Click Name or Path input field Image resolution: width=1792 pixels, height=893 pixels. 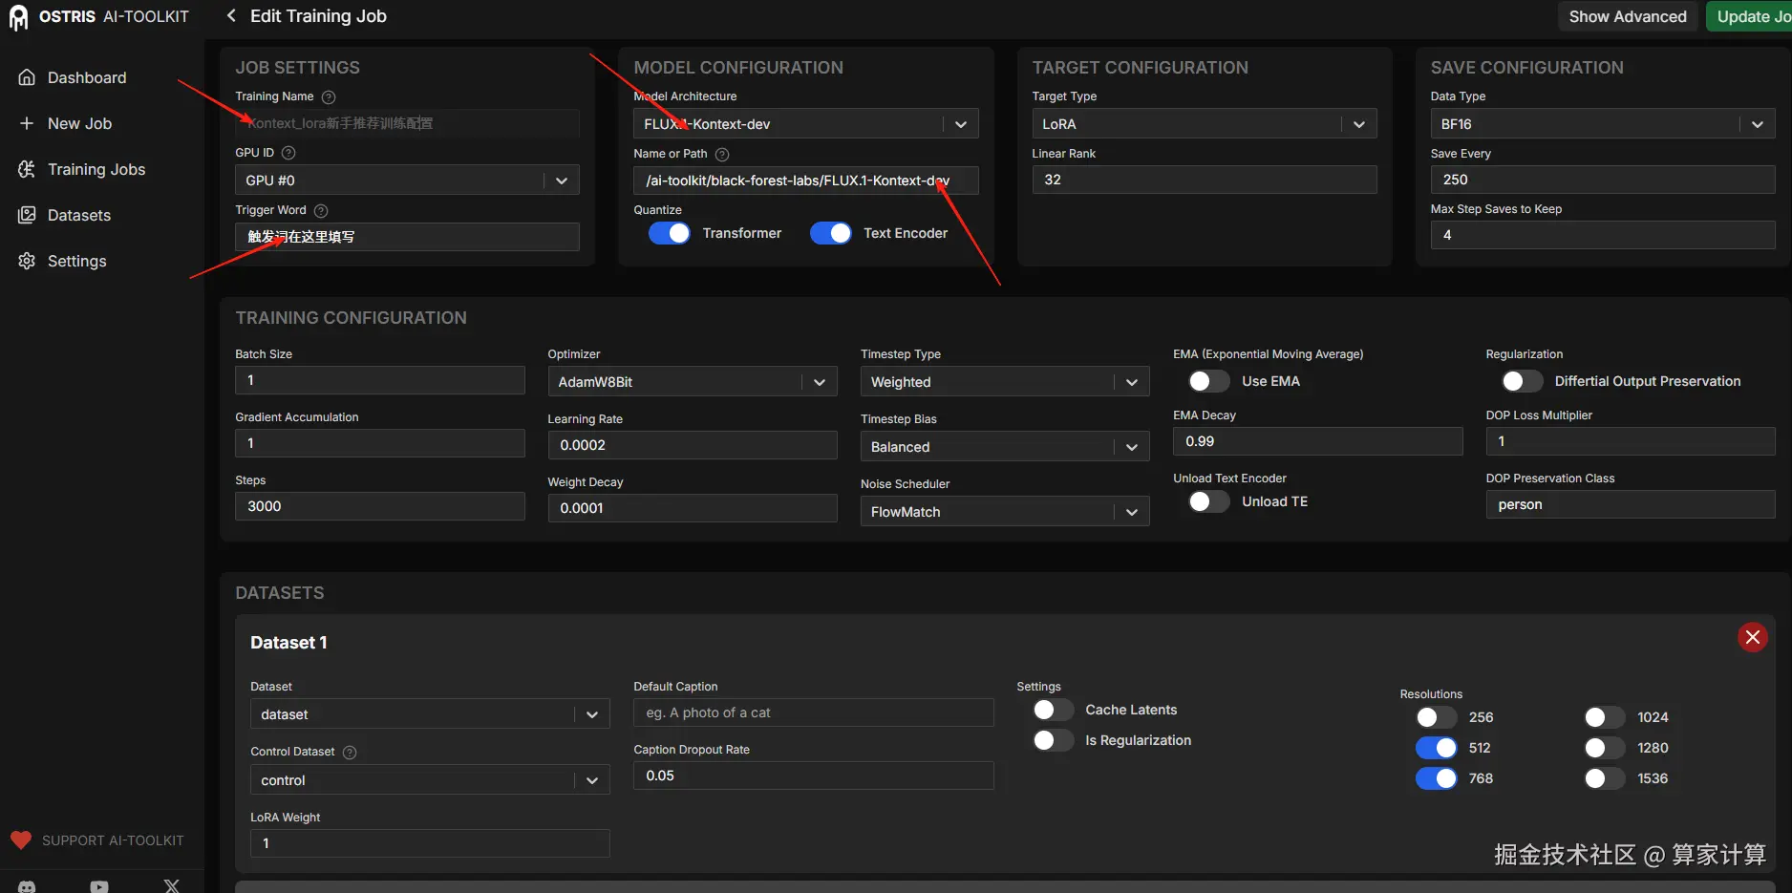805,181
